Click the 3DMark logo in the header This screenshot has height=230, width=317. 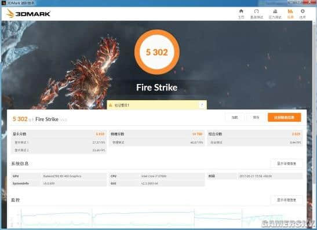click(x=28, y=14)
